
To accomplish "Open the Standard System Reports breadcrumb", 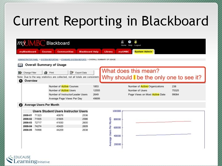I will click(74, 59).
